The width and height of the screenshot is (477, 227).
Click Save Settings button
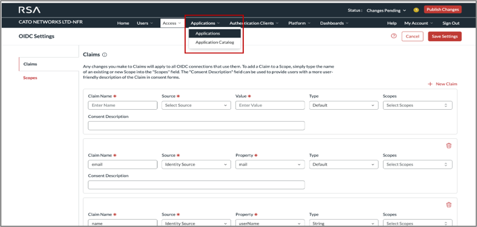tap(444, 37)
